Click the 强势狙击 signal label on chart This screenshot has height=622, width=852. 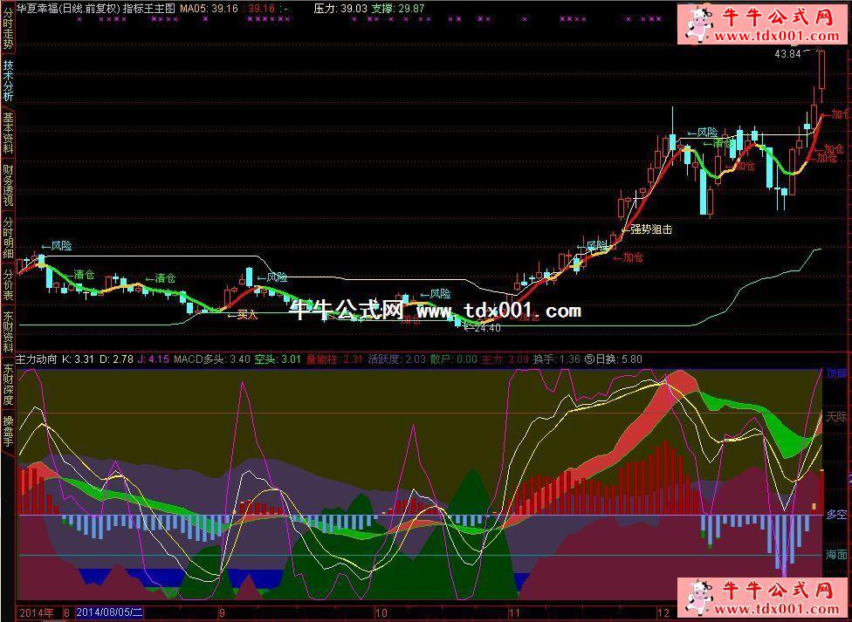651,229
